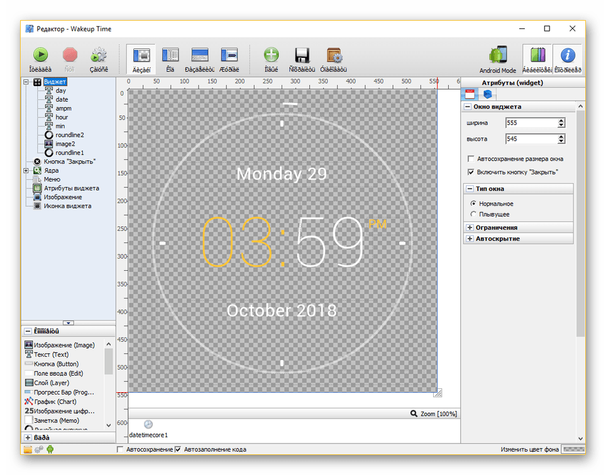This screenshot has width=606, height=475.
Task: Click the blue cube attributes tab icon
Action: [487, 94]
